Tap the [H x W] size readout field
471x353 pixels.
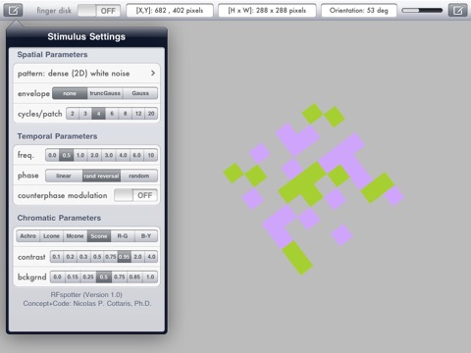(x=267, y=11)
